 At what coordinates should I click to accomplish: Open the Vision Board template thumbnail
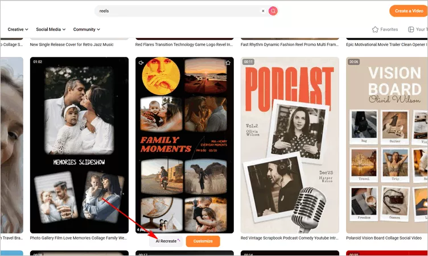387,145
